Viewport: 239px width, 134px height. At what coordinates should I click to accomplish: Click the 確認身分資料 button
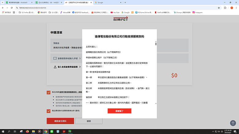[60, 121]
